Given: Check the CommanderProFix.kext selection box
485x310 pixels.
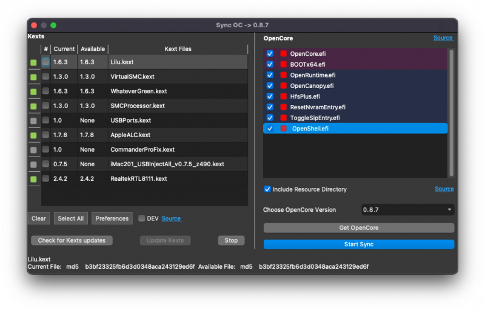Looking at the screenshot, I should tap(45, 149).
